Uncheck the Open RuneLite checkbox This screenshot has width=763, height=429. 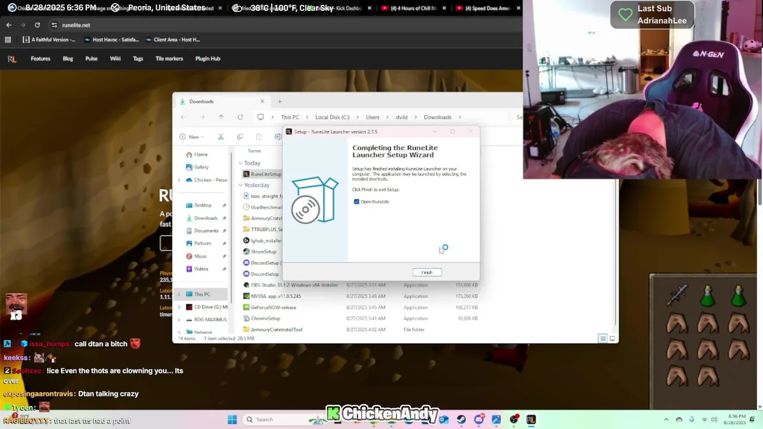tap(356, 201)
